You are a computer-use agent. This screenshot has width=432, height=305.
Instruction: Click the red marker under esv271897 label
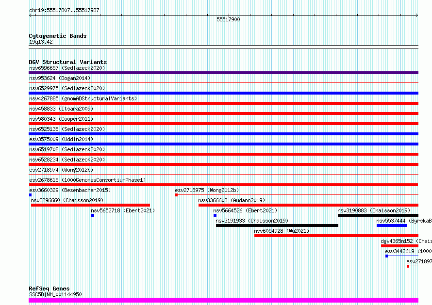(x=408, y=266)
